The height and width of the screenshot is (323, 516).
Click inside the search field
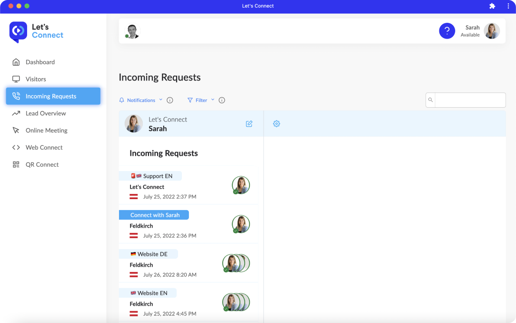point(470,100)
